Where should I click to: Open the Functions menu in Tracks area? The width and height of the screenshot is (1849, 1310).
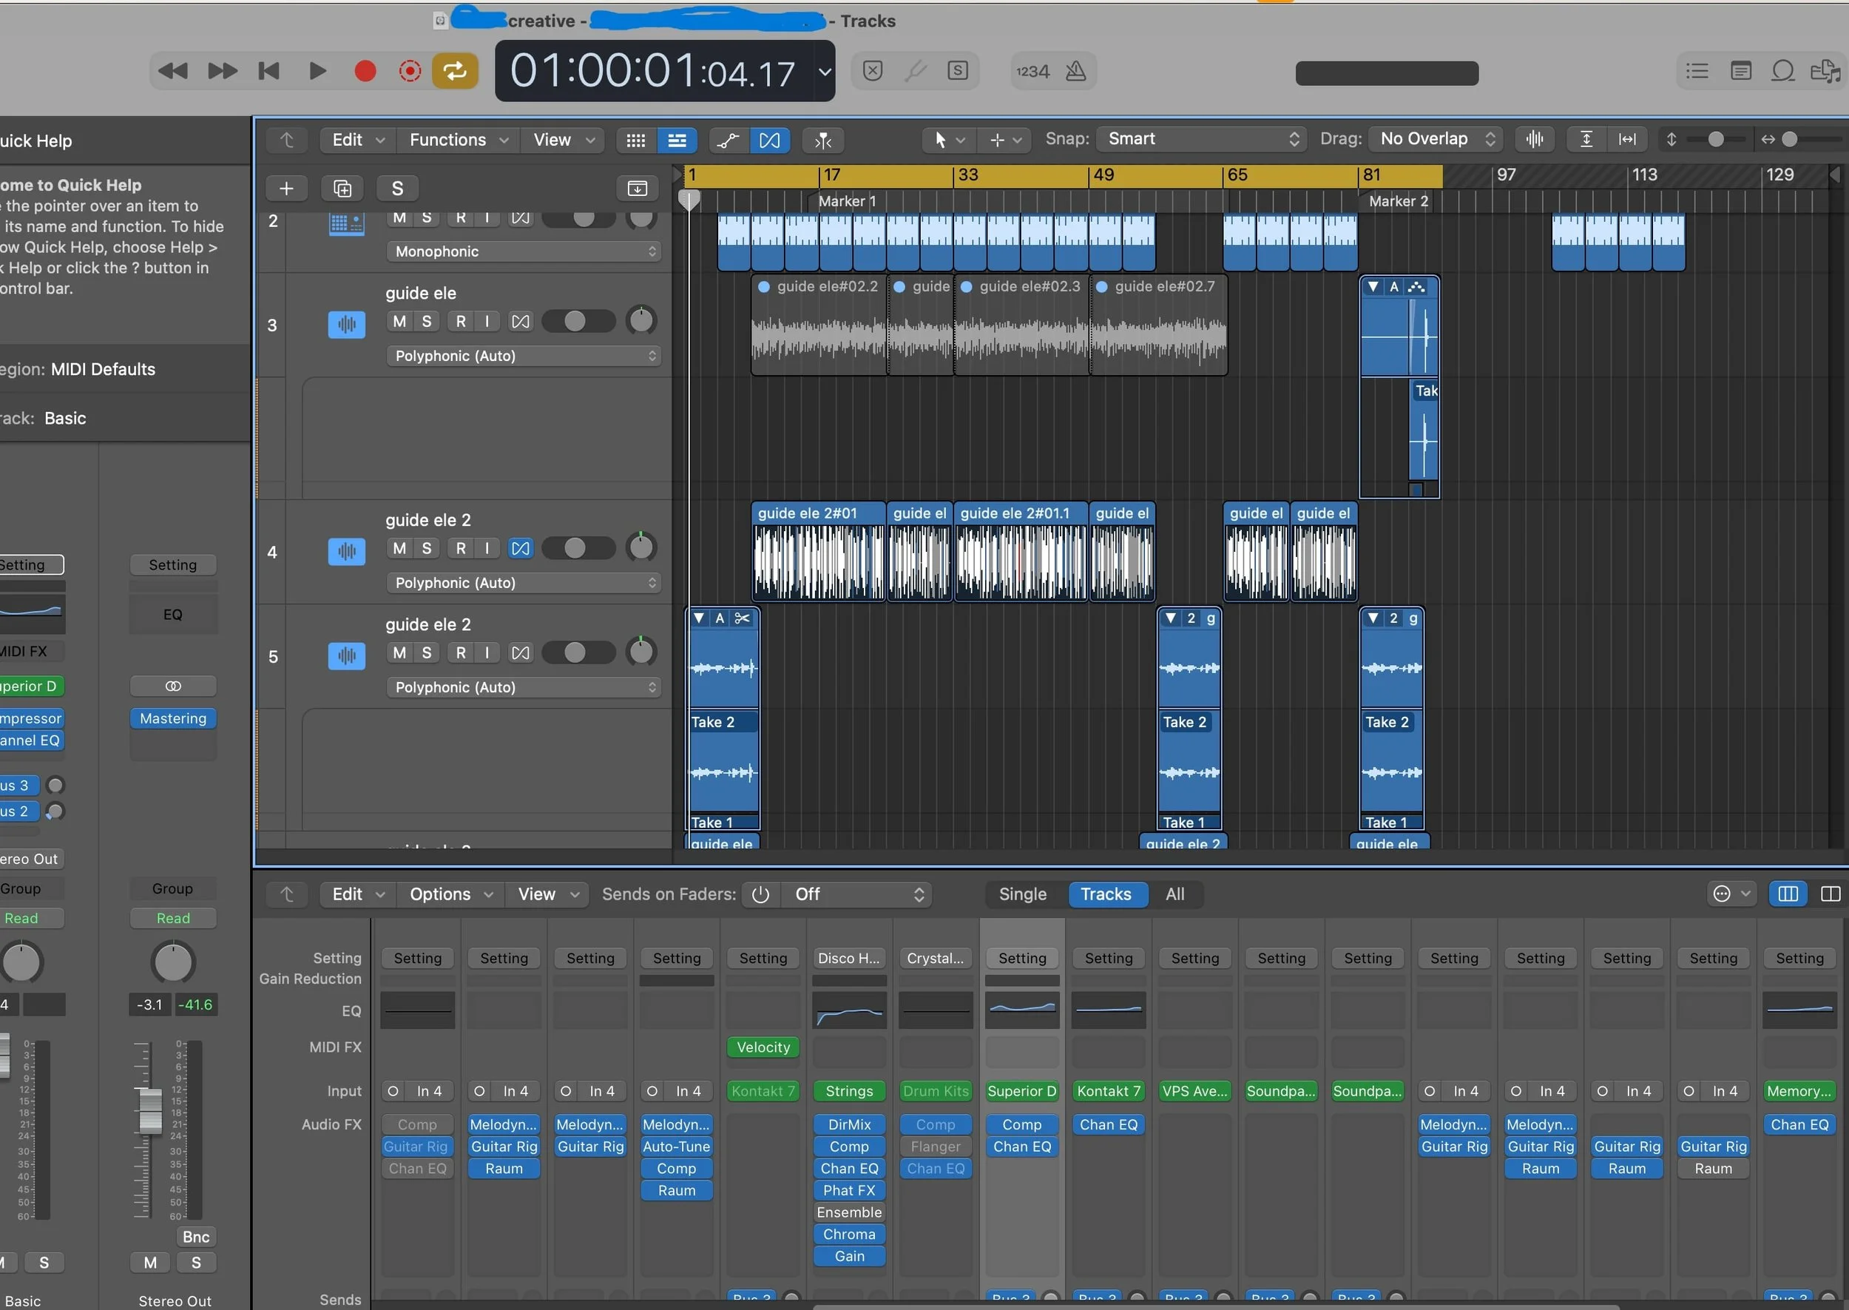(x=458, y=141)
